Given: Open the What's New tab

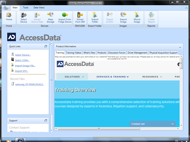Looking at the screenshot, I should pyautogui.click(x=89, y=53).
